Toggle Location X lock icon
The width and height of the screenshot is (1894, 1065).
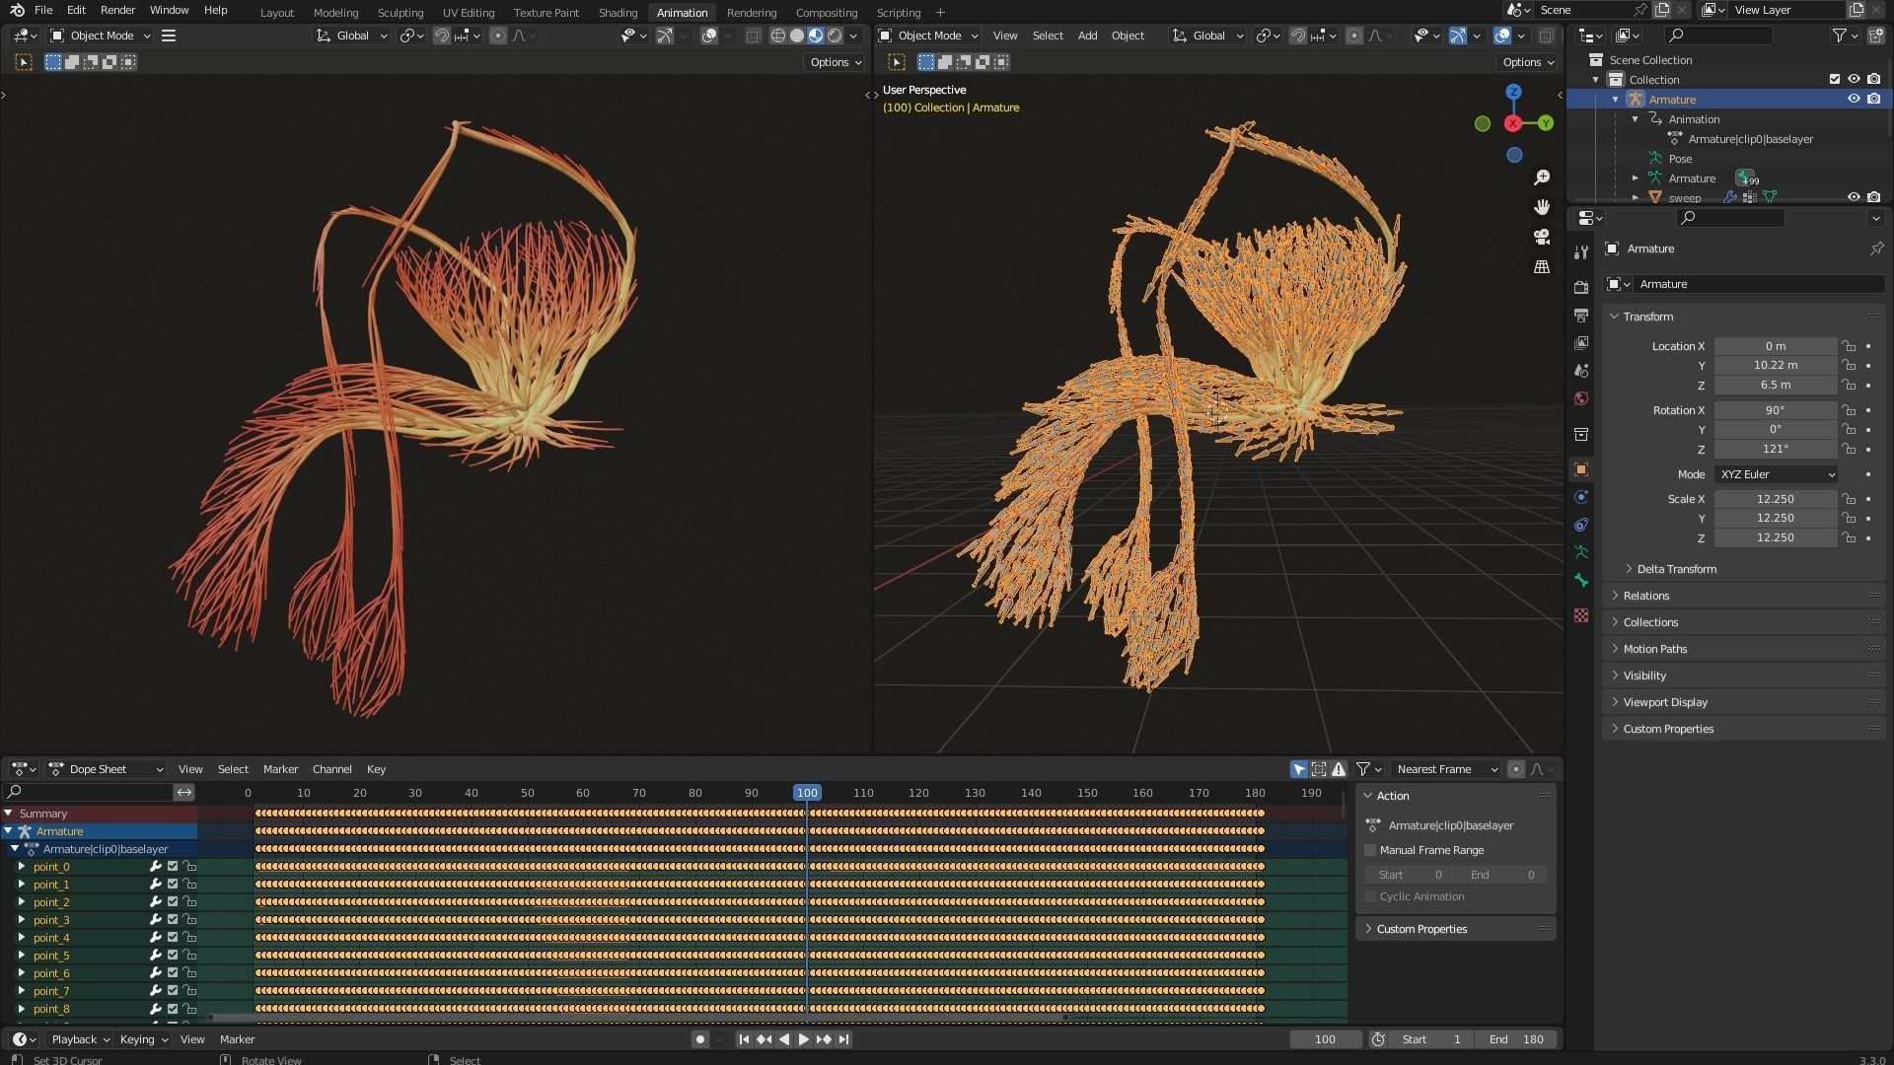tap(1849, 346)
